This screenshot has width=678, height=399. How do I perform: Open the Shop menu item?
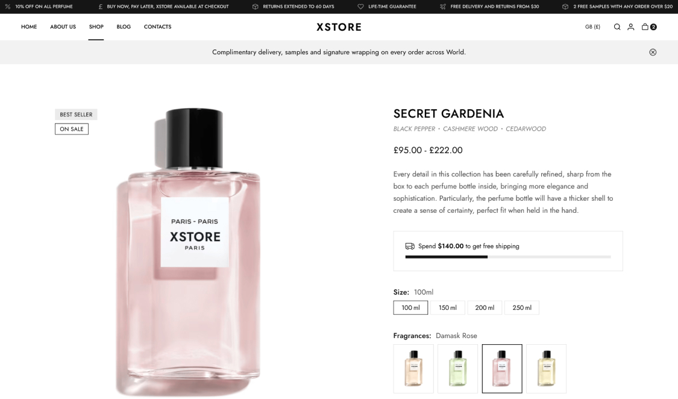(96, 27)
